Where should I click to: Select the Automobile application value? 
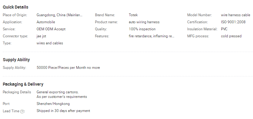[46, 22]
